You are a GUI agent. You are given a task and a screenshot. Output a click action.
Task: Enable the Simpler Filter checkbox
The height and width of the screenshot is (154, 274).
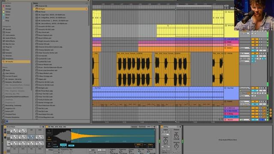pyautogui.click(x=47, y=150)
